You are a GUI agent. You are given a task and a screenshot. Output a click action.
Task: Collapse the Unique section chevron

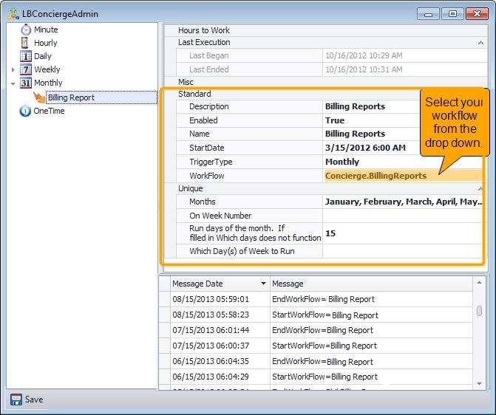(x=480, y=189)
